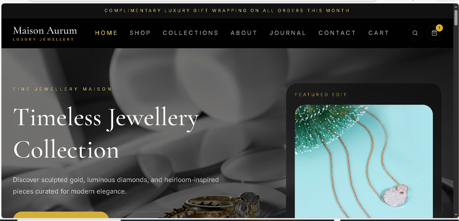459x221 pixels.
Task: Open the CONTACT nav item
Action: 337,33
